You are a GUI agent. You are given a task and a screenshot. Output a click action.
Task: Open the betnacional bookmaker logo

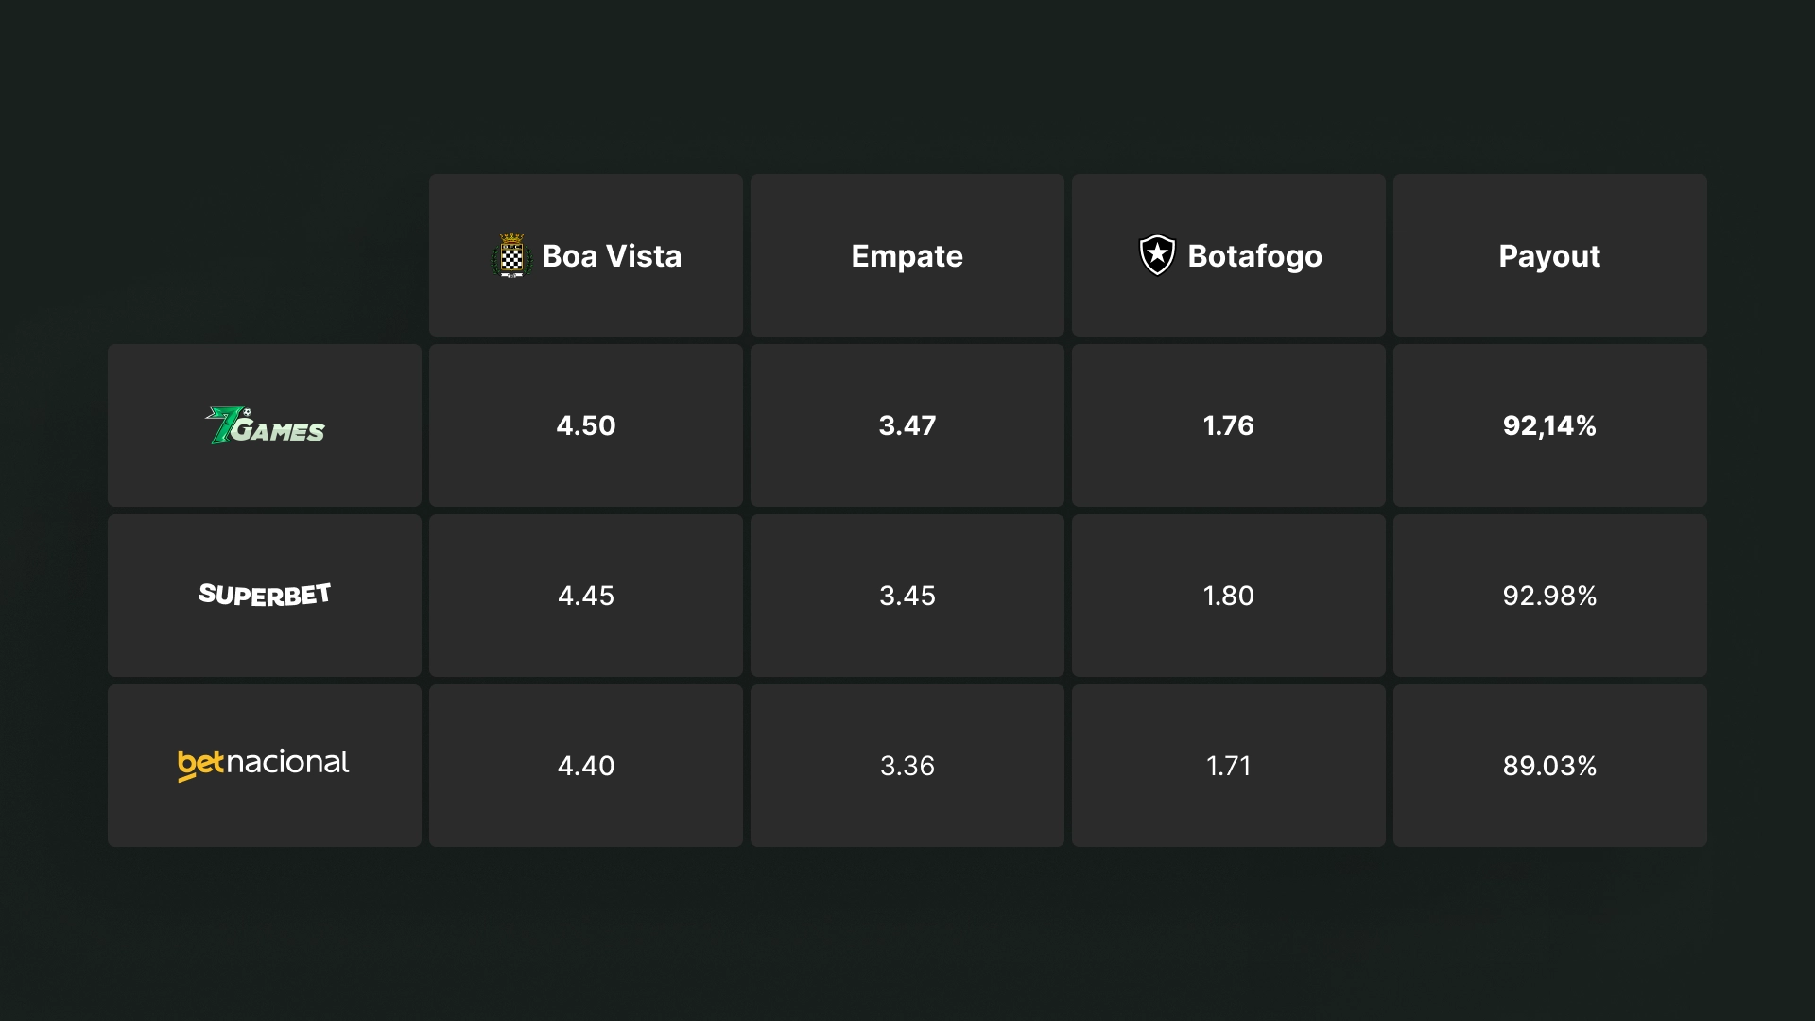pos(264,764)
